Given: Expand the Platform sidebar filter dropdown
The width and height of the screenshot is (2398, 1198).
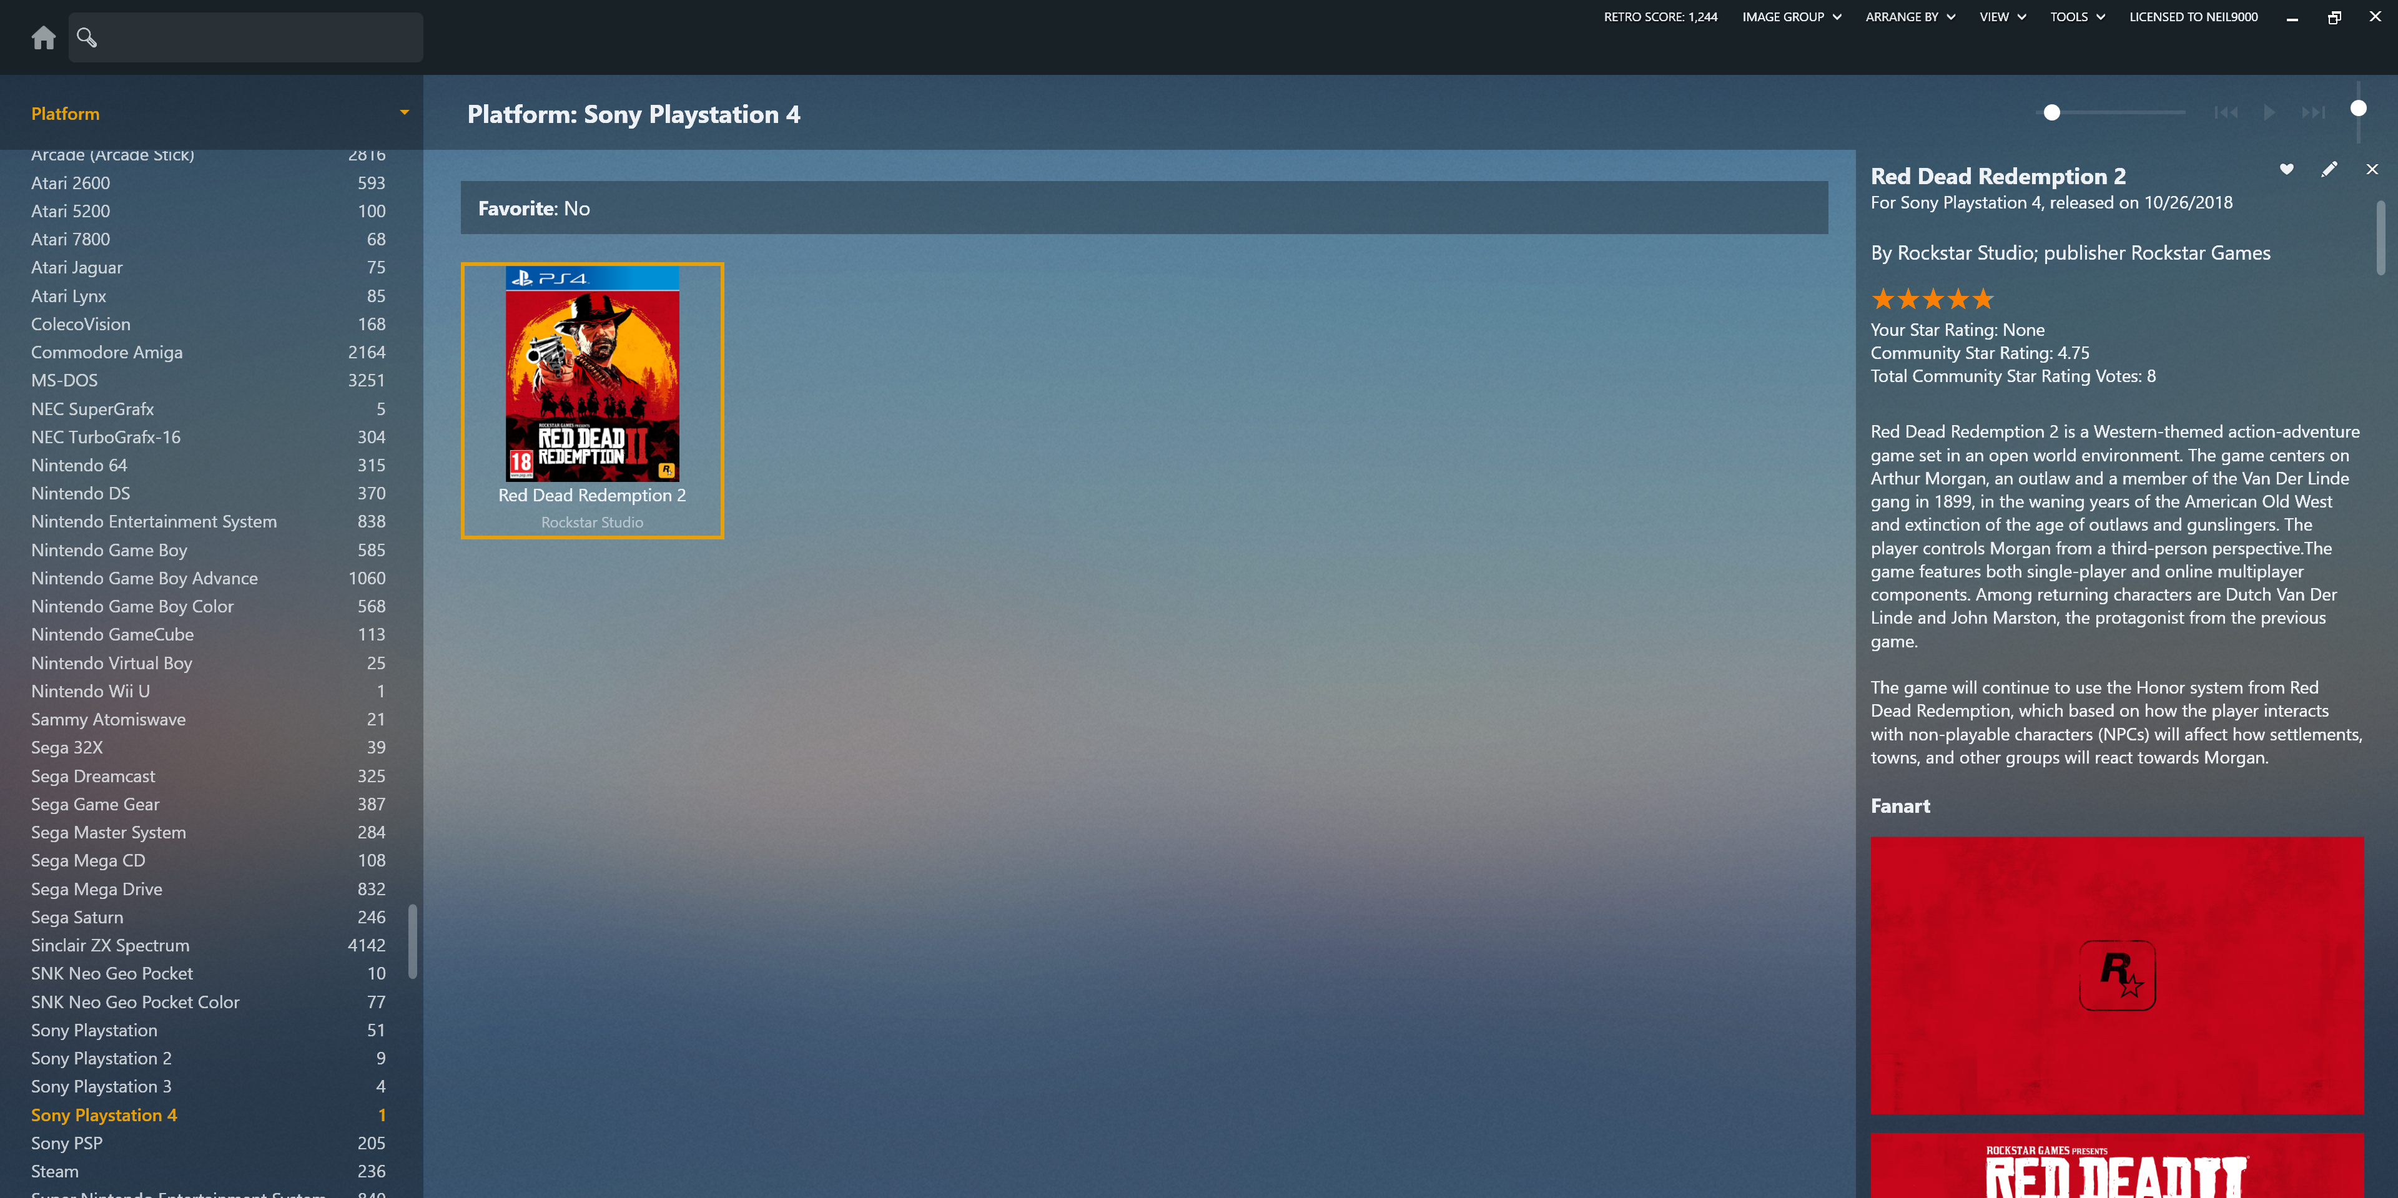Looking at the screenshot, I should [404, 112].
